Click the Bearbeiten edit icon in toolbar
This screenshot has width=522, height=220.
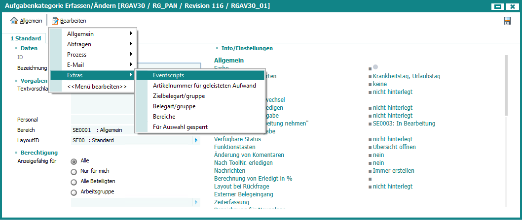[55, 21]
